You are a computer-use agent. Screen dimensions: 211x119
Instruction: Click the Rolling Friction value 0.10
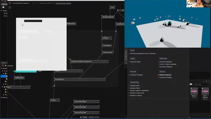85,117
